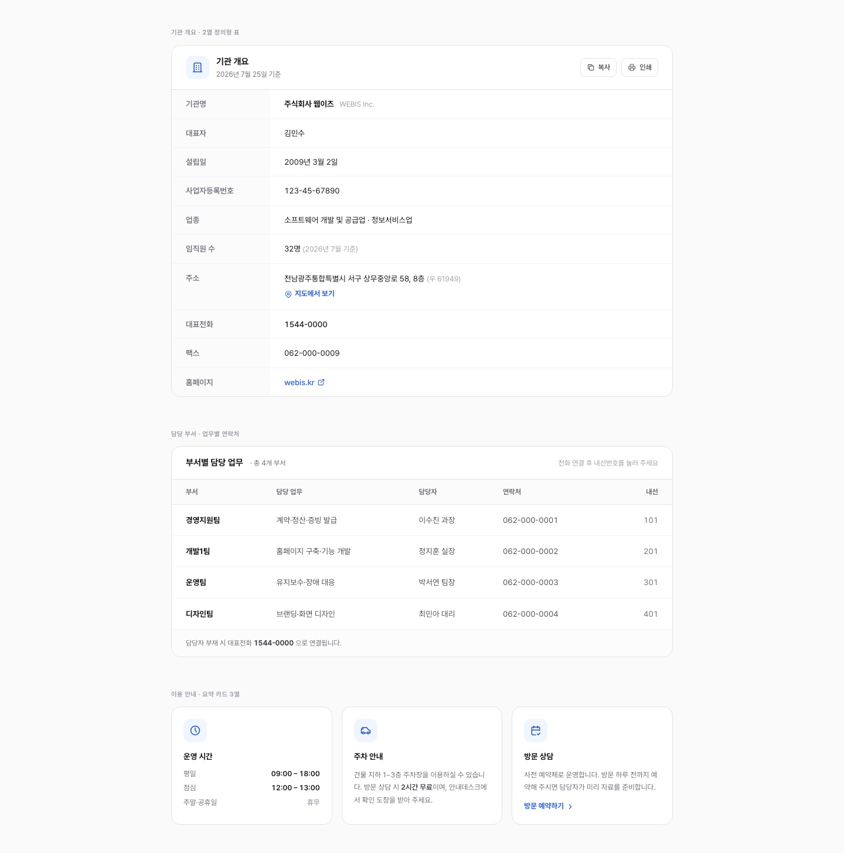Select the 담당 업무 column header
Image resolution: width=844 pixels, height=853 pixels.
click(x=289, y=492)
